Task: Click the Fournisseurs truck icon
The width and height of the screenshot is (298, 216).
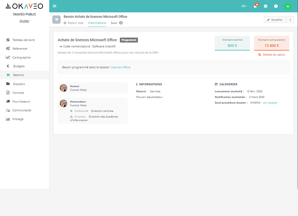Action: 8,102
